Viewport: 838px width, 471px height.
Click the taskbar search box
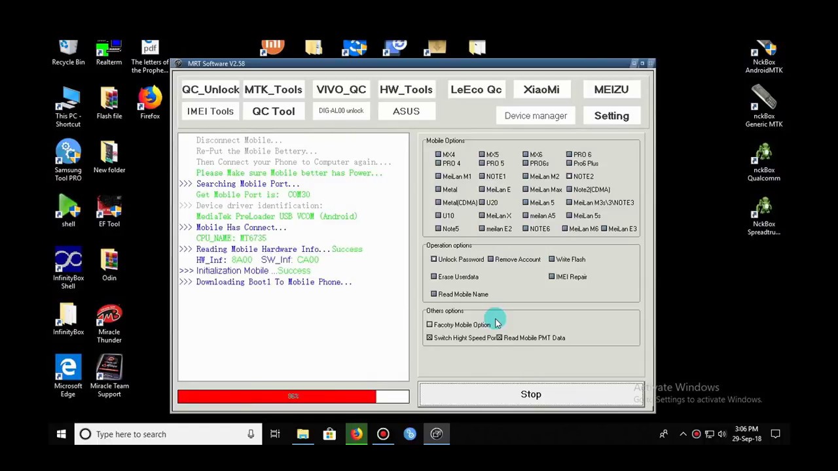pyautogui.click(x=169, y=434)
